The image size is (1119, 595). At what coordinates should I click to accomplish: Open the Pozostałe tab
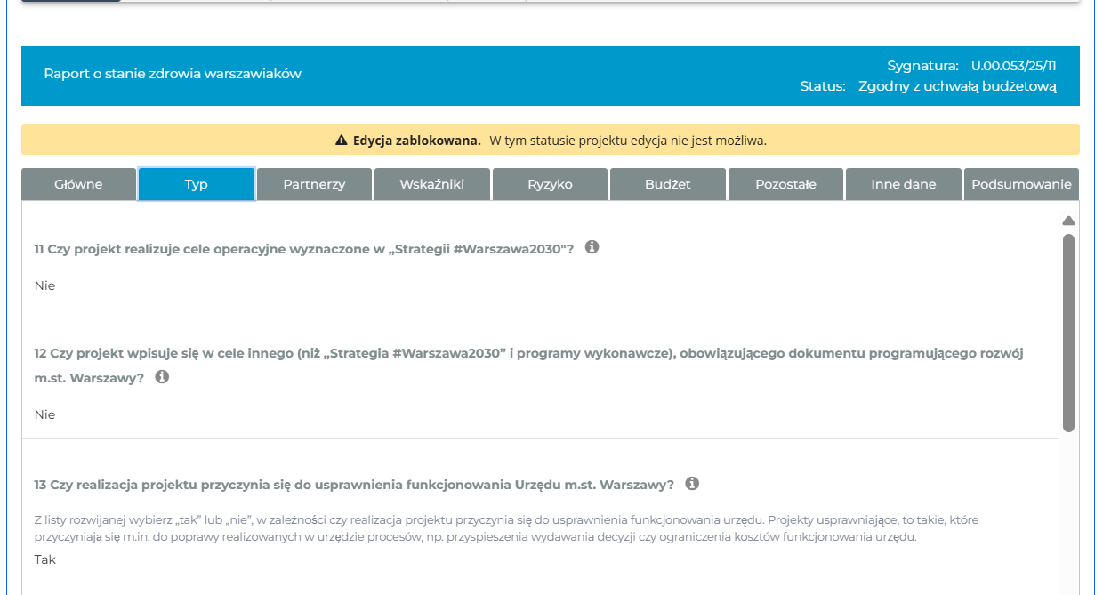tap(785, 184)
